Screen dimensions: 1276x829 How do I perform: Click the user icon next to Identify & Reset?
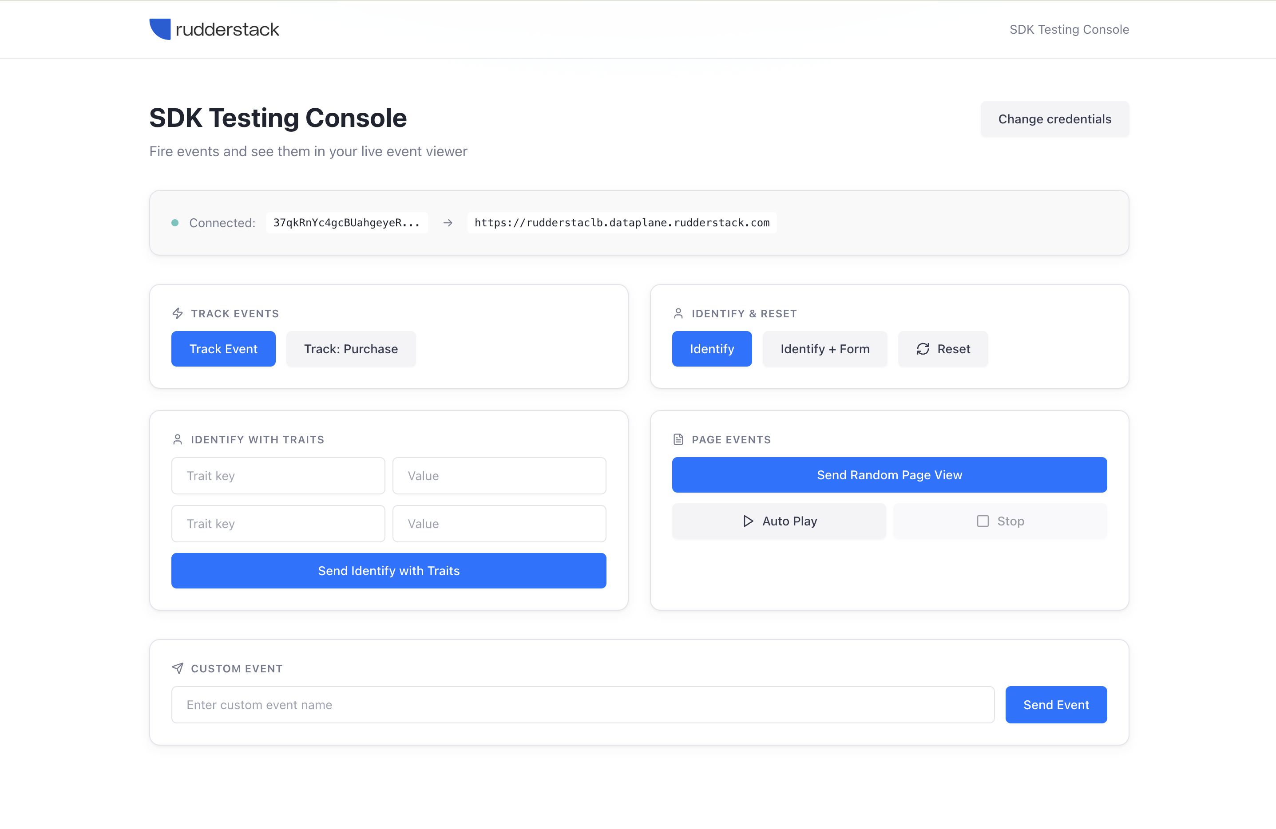679,313
